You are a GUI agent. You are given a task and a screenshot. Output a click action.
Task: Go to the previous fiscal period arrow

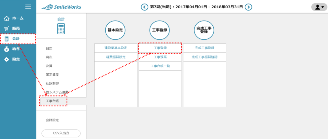click(144, 7)
